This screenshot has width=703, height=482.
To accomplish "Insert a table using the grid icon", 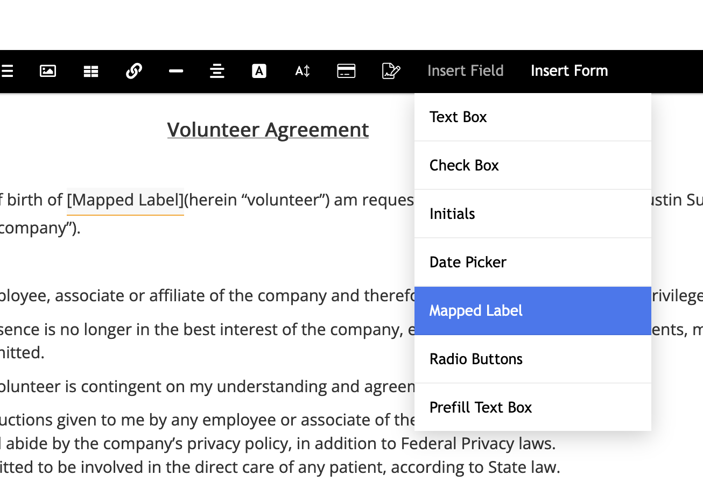I will 91,71.
